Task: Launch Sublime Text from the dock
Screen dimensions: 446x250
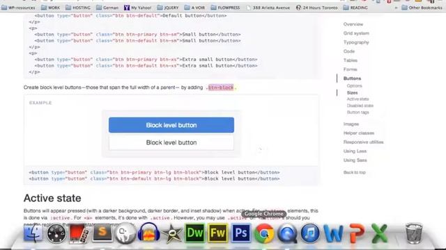Action: (102, 233)
